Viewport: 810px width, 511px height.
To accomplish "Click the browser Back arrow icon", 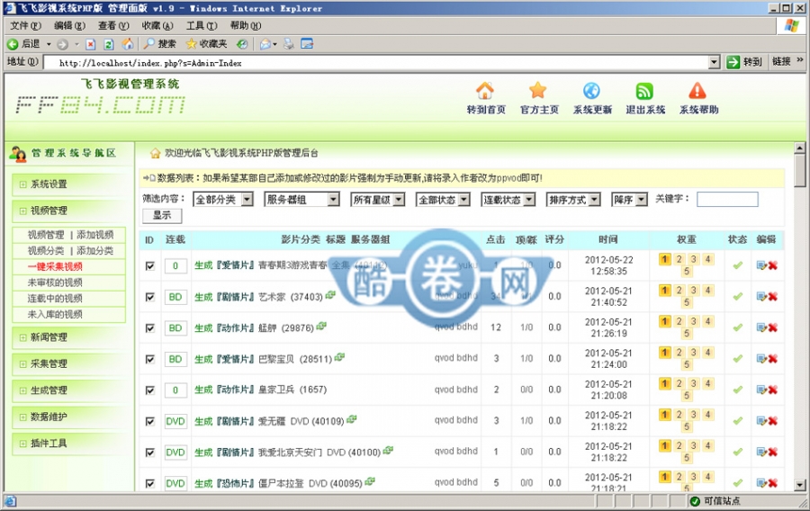I will (13, 44).
